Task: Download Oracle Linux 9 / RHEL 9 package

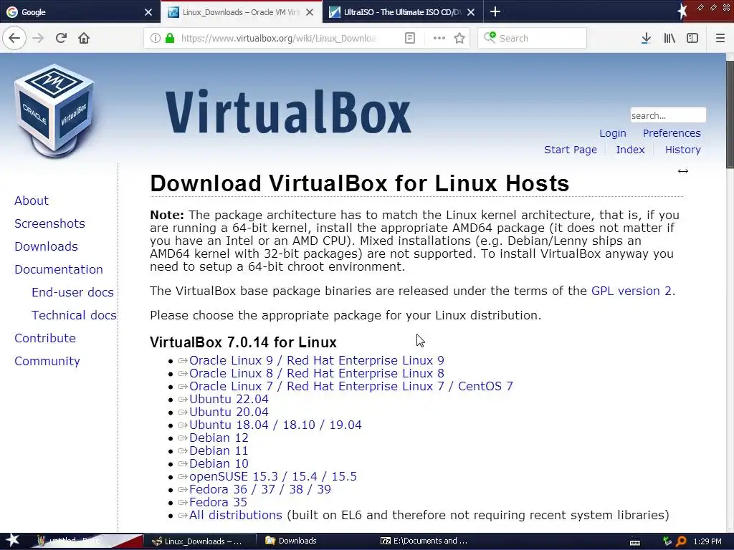Action: coord(316,361)
